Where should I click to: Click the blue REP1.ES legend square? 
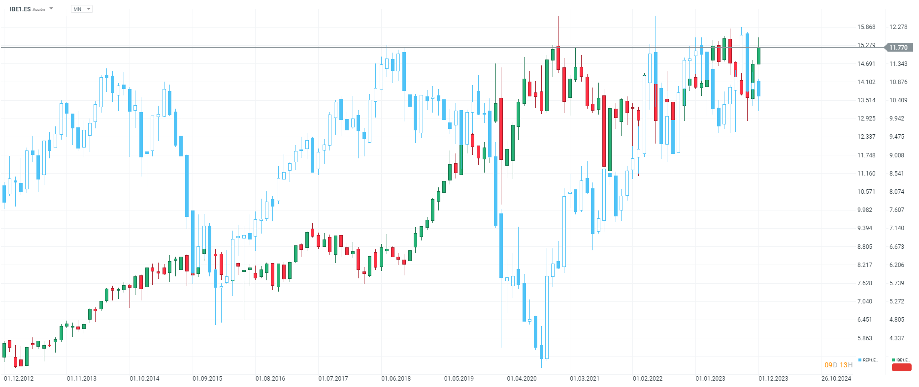pos(860,360)
